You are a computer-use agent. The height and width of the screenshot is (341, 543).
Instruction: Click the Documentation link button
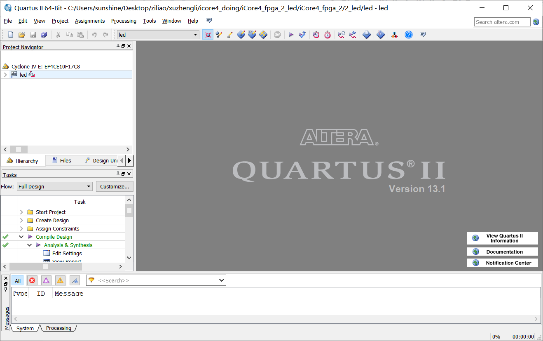click(503, 252)
